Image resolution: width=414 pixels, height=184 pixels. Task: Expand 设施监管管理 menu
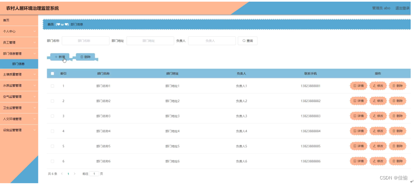click(19, 130)
